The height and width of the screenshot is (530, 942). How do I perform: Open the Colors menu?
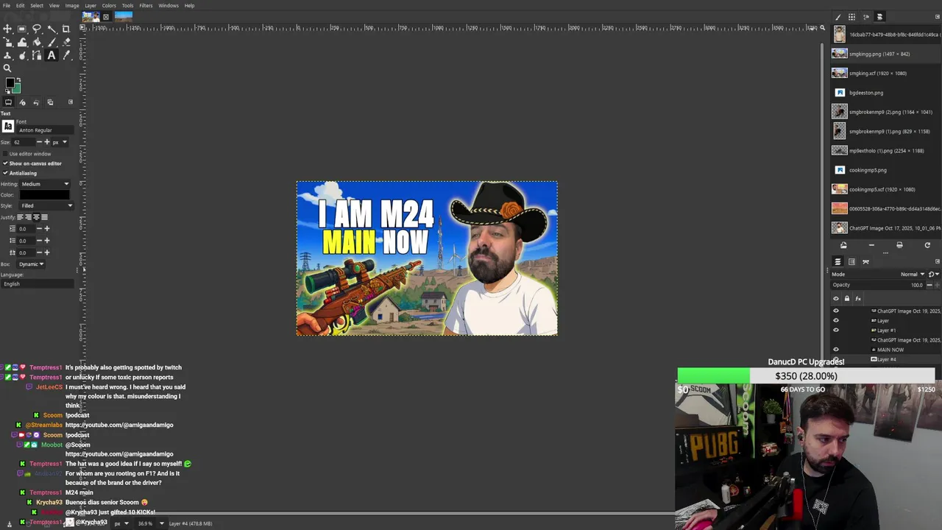point(109,5)
